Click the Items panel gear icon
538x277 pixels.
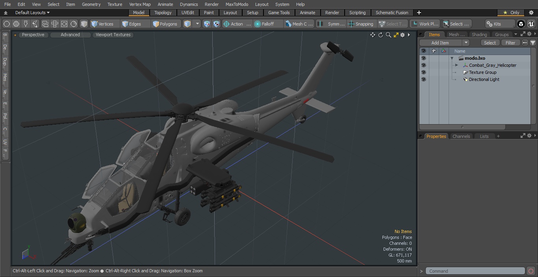tap(529, 35)
